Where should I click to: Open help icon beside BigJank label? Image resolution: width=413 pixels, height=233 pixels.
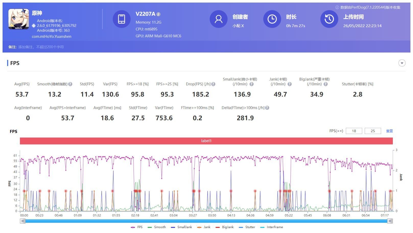tap(326, 84)
